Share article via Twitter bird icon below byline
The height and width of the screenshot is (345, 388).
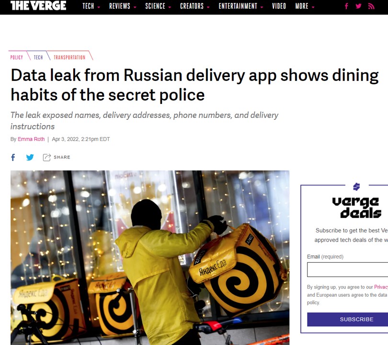[30, 157]
